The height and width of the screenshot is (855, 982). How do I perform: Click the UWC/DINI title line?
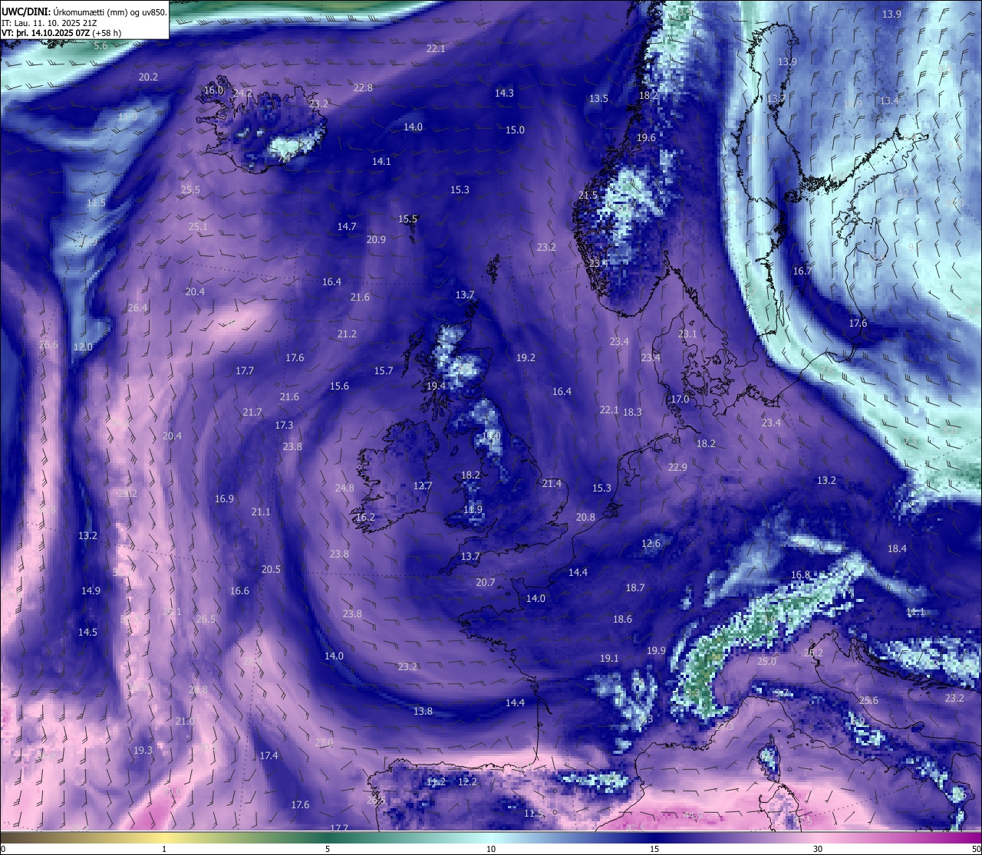pos(84,12)
